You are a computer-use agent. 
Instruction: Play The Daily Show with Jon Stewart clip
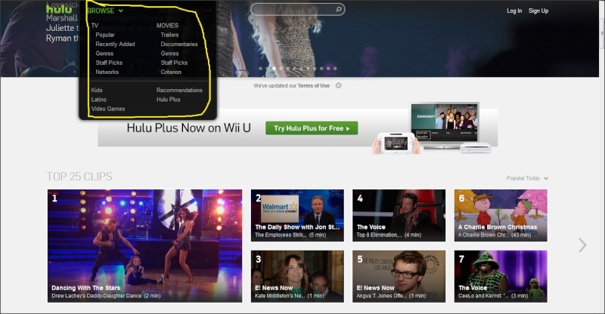(x=297, y=215)
